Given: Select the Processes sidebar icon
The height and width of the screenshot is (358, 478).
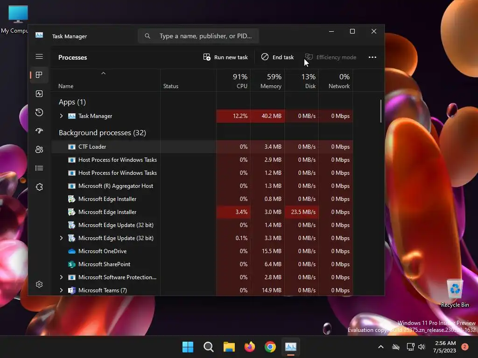Looking at the screenshot, I should pyautogui.click(x=39, y=75).
